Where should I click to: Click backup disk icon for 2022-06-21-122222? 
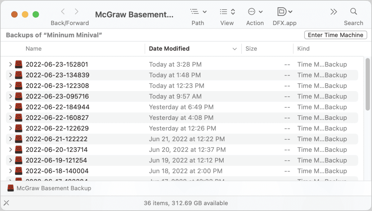point(19,139)
